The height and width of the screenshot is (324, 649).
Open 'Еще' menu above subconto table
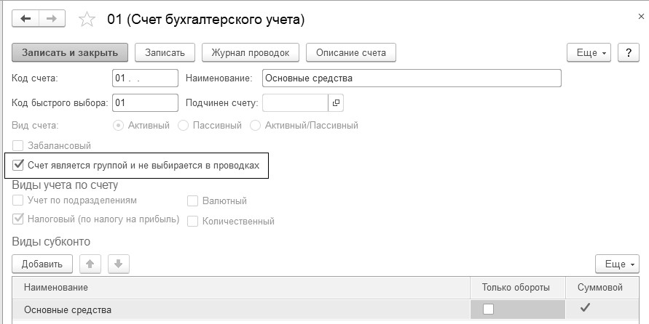coord(617,263)
